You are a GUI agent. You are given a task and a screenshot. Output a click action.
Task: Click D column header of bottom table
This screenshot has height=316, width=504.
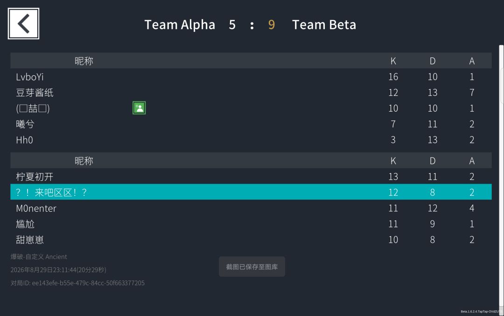tap(433, 161)
